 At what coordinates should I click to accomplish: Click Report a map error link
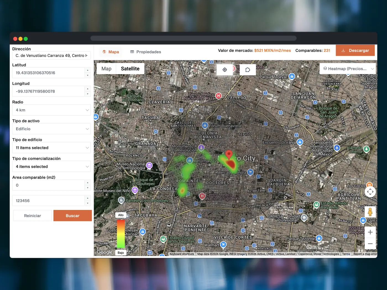click(365, 254)
